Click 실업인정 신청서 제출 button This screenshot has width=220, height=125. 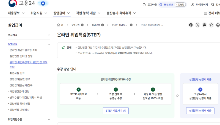(200, 111)
